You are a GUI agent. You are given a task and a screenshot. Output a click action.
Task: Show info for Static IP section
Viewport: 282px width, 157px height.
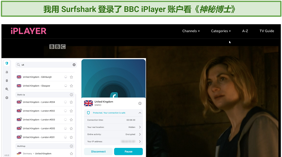[71, 95]
